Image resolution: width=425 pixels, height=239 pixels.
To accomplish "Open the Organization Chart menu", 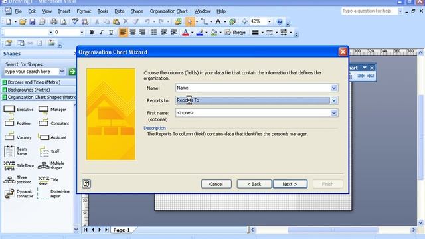I will (169, 11).
